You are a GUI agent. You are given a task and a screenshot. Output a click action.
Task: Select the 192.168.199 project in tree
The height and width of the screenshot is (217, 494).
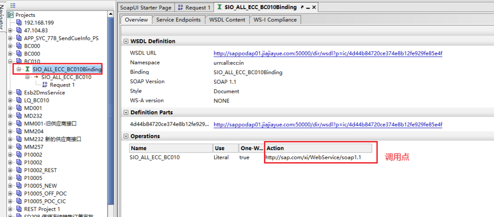click(39, 23)
